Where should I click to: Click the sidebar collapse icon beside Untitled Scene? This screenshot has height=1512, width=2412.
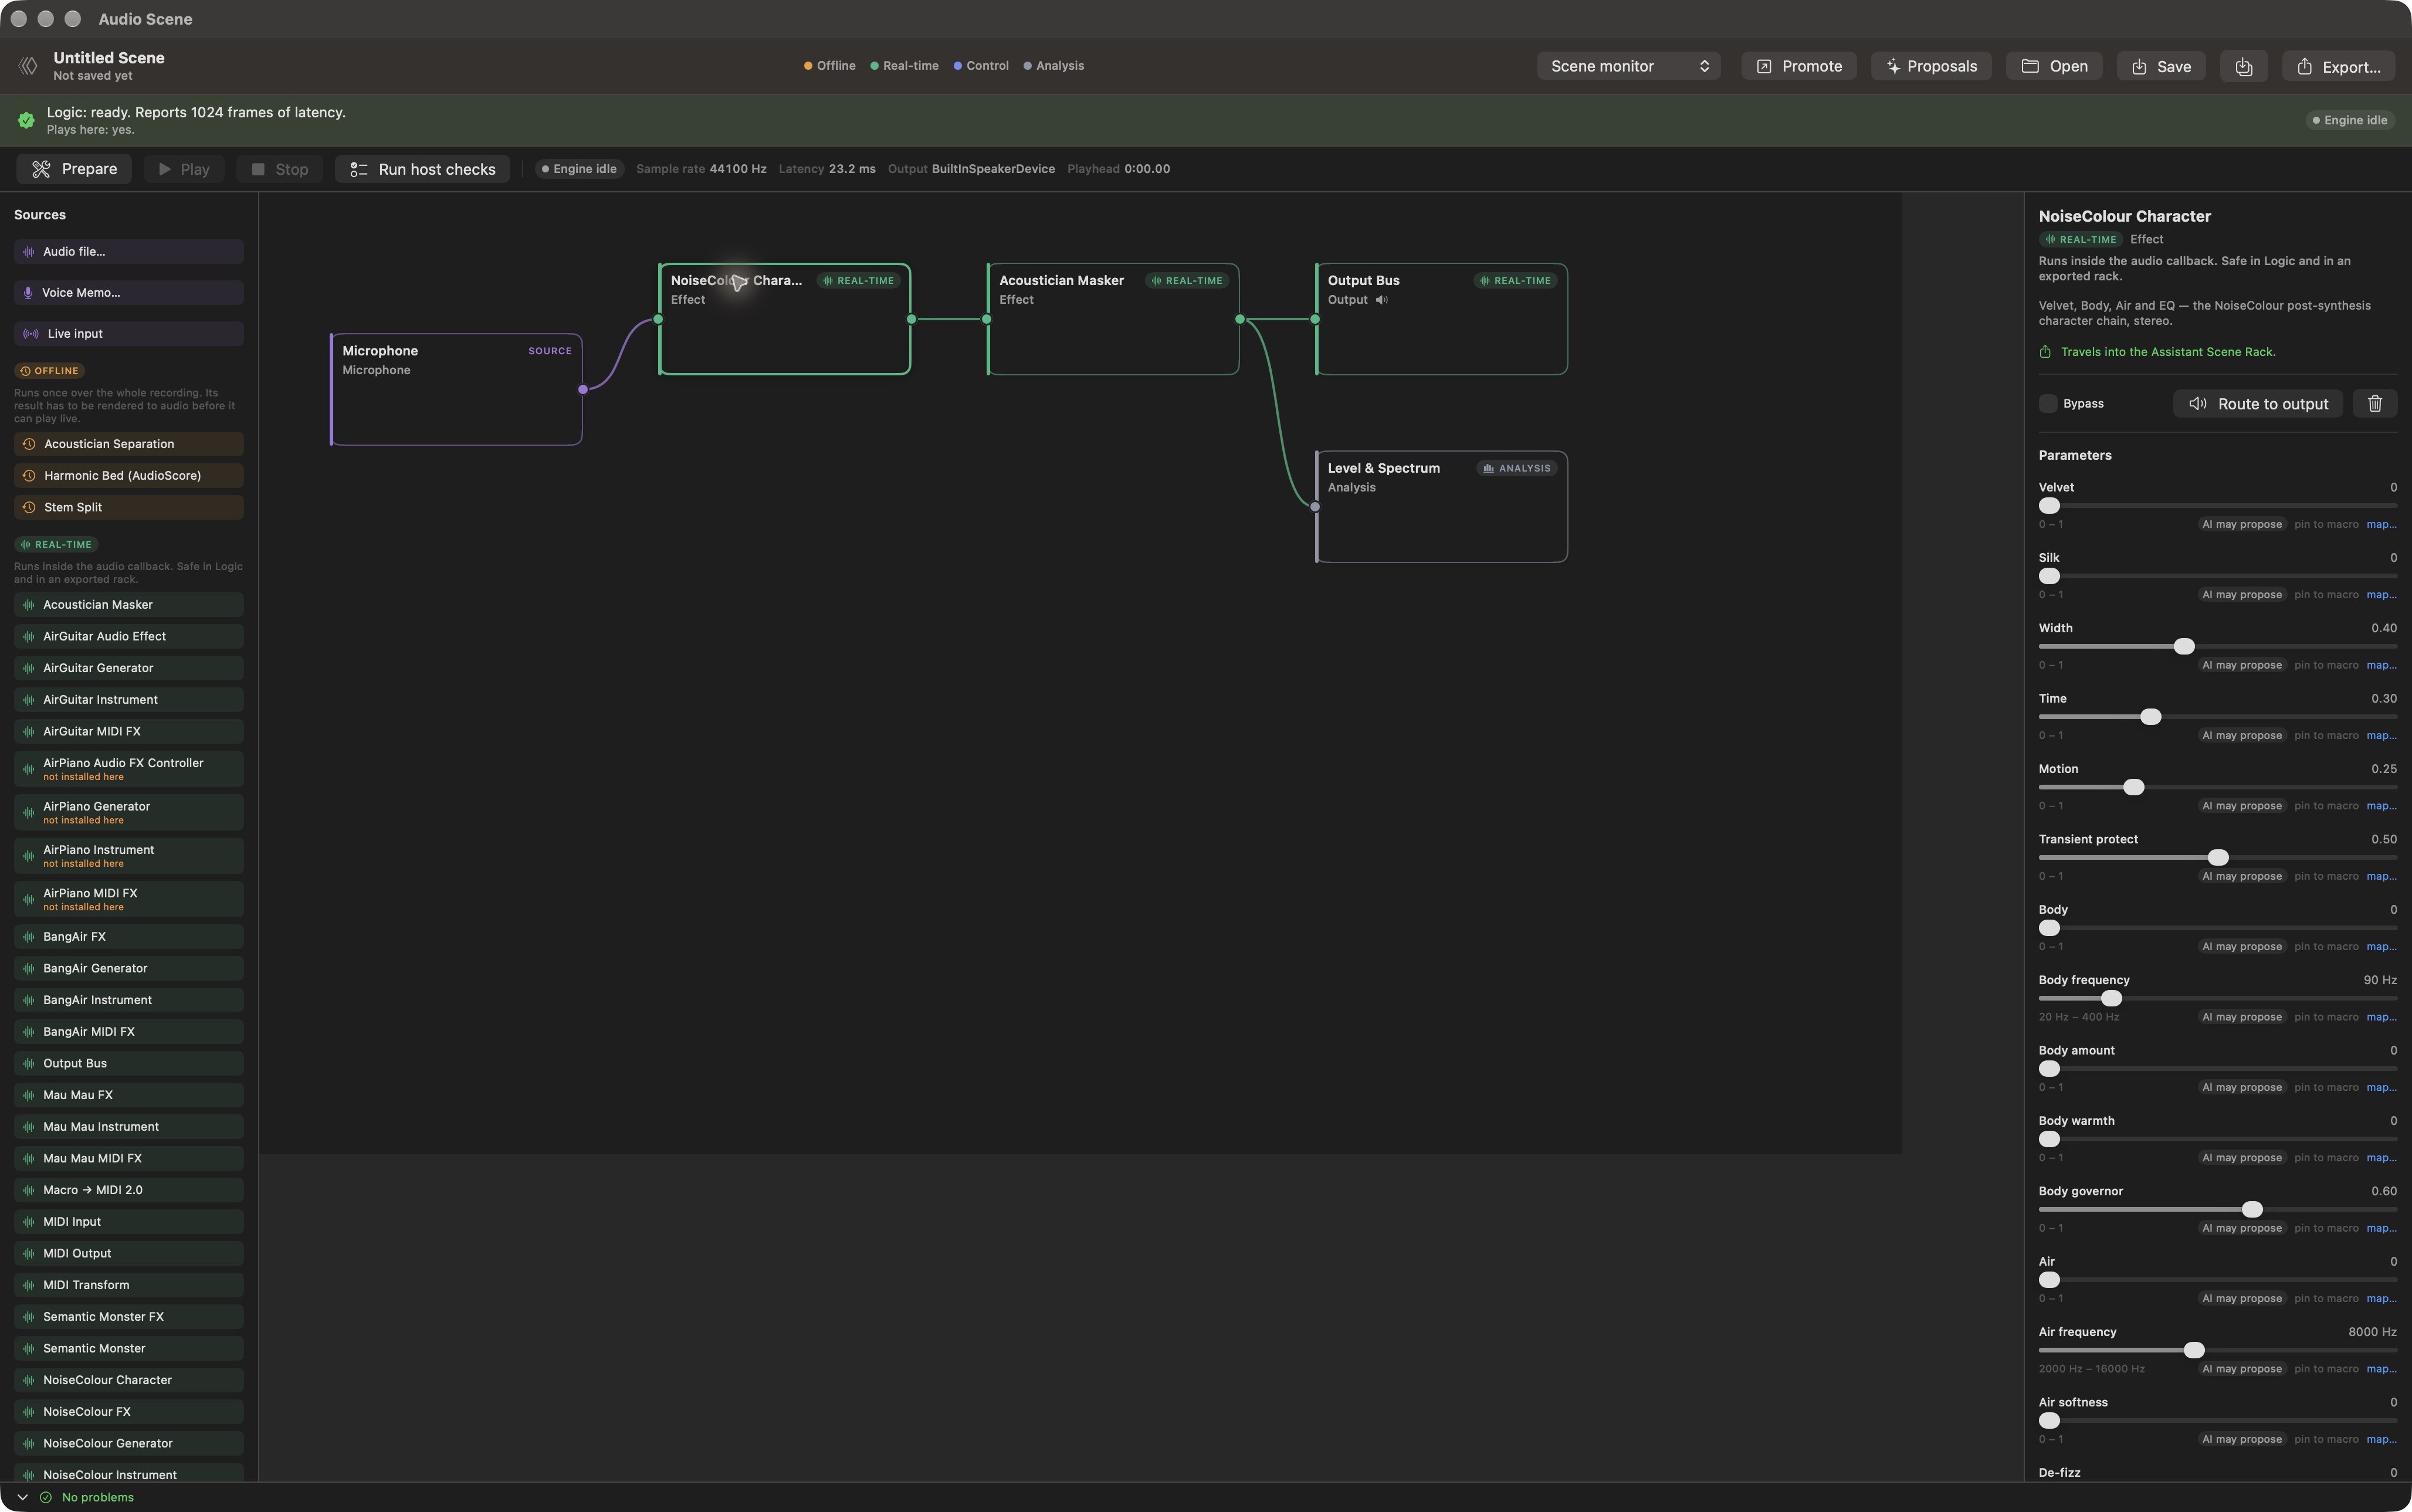(28, 66)
